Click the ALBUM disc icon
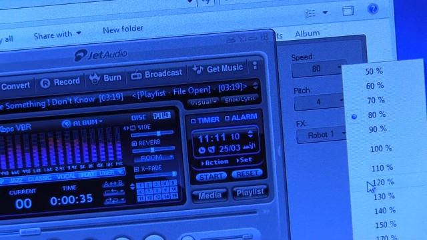Viewport: 427px width, 240px height. [x=66, y=123]
